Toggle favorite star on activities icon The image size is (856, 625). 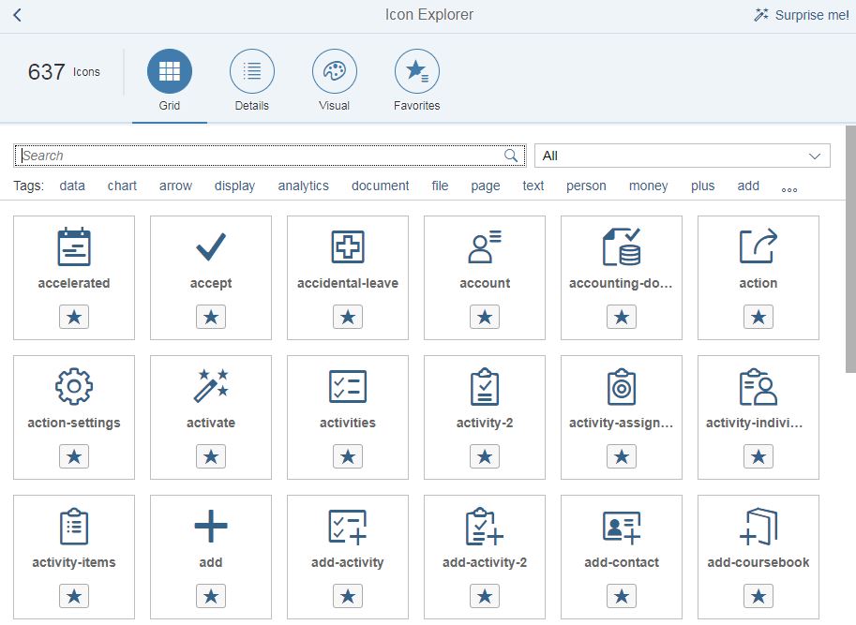347,456
